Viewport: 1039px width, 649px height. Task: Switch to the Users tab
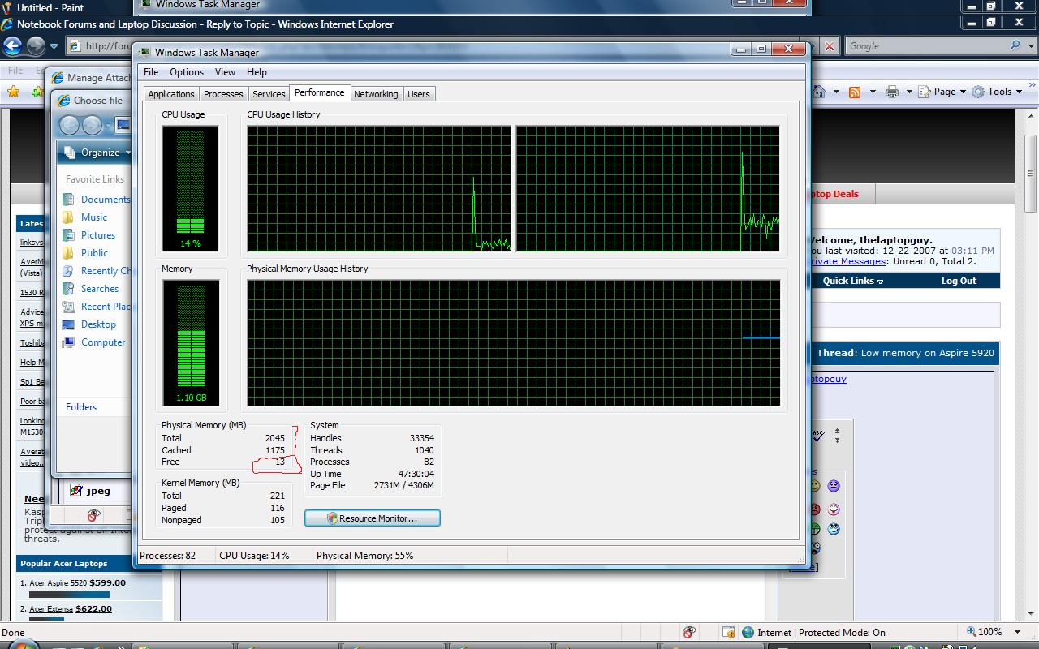coord(419,94)
